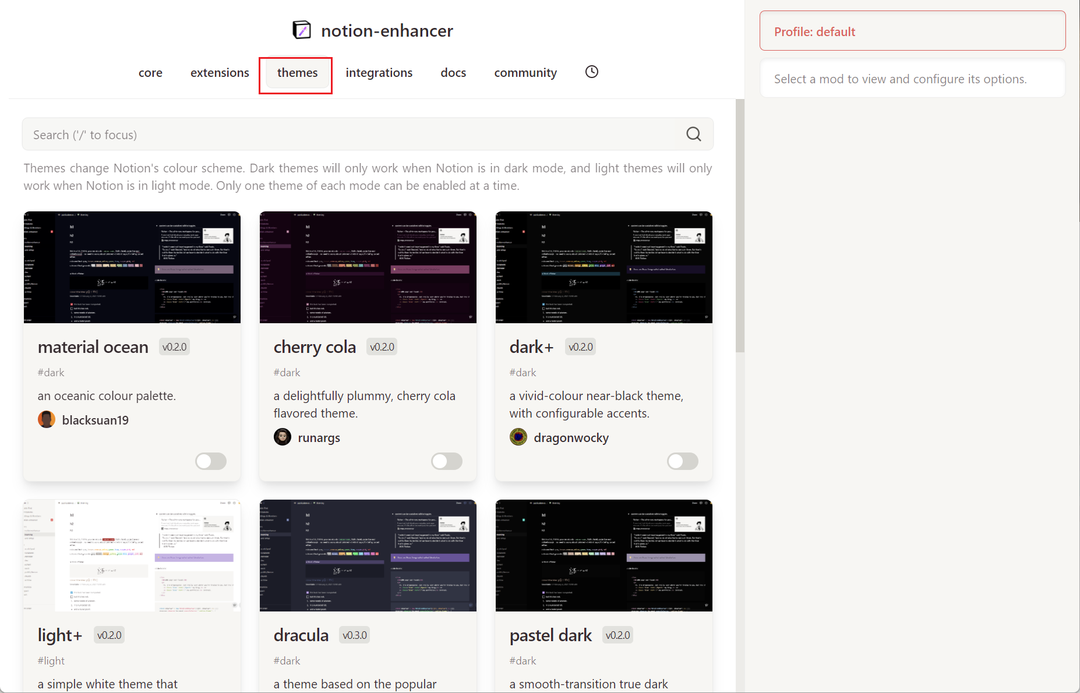Open the changelog clock icon
The width and height of the screenshot is (1080, 693).
592,72
